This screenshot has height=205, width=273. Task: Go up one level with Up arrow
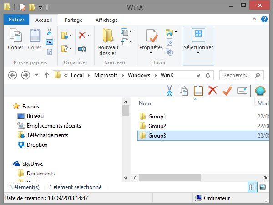coord(47,75)
